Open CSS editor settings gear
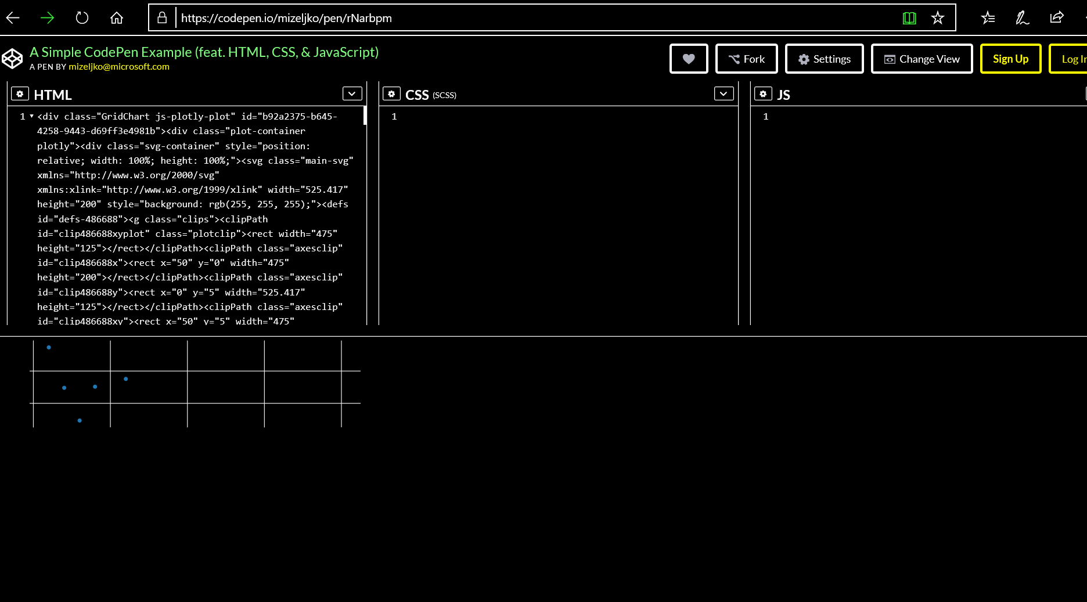The height and width of the screenshot is (602, 1087). pyautogui.click(x=391, y=94)
